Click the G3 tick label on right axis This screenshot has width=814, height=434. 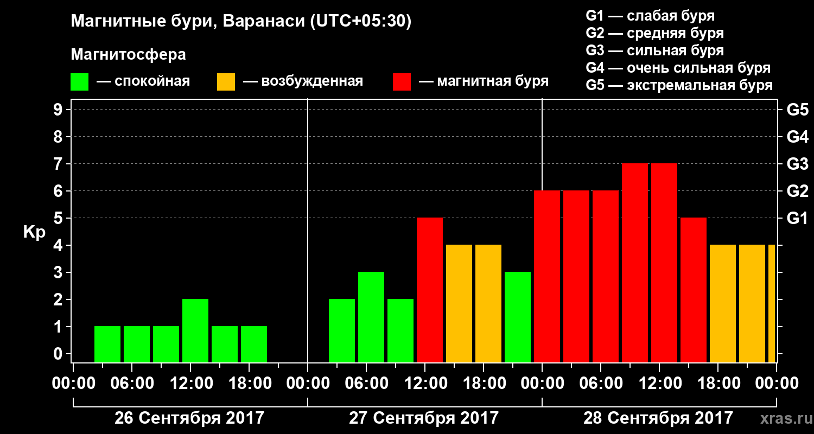(x=798, y=164)
